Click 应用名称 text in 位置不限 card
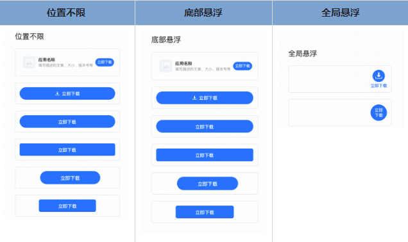The height and width of the screenshot is (242, 408). (x=47, y=60)
